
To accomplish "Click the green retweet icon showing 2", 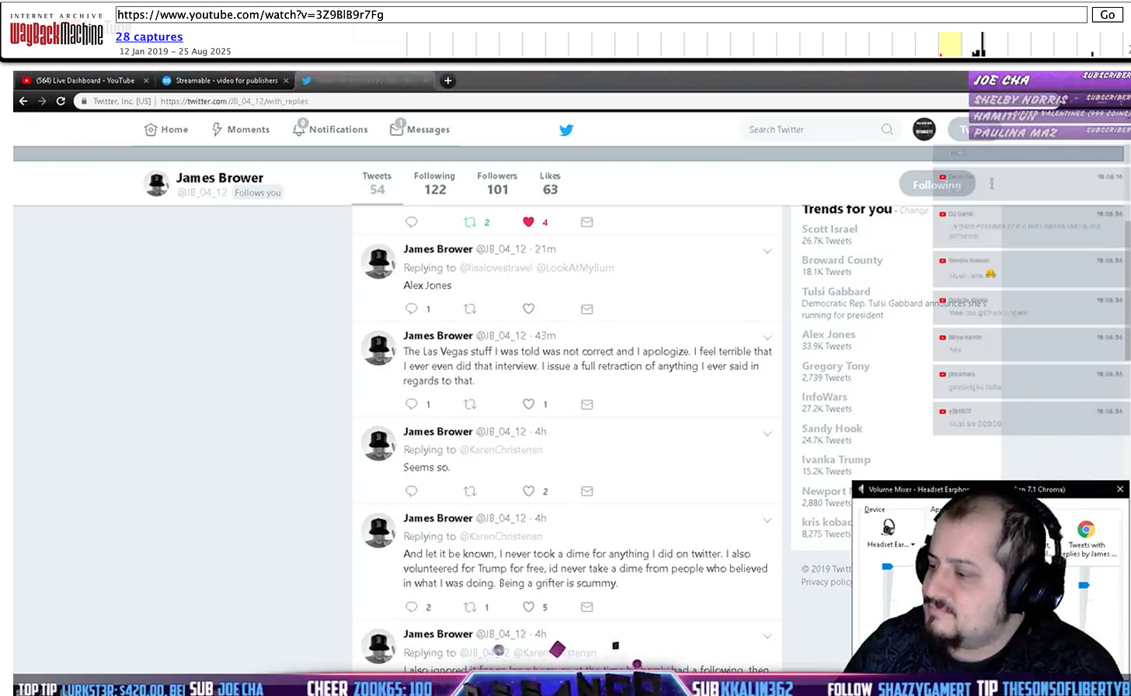I will 470,222.
